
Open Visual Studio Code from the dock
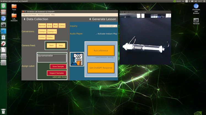point(3,31)
